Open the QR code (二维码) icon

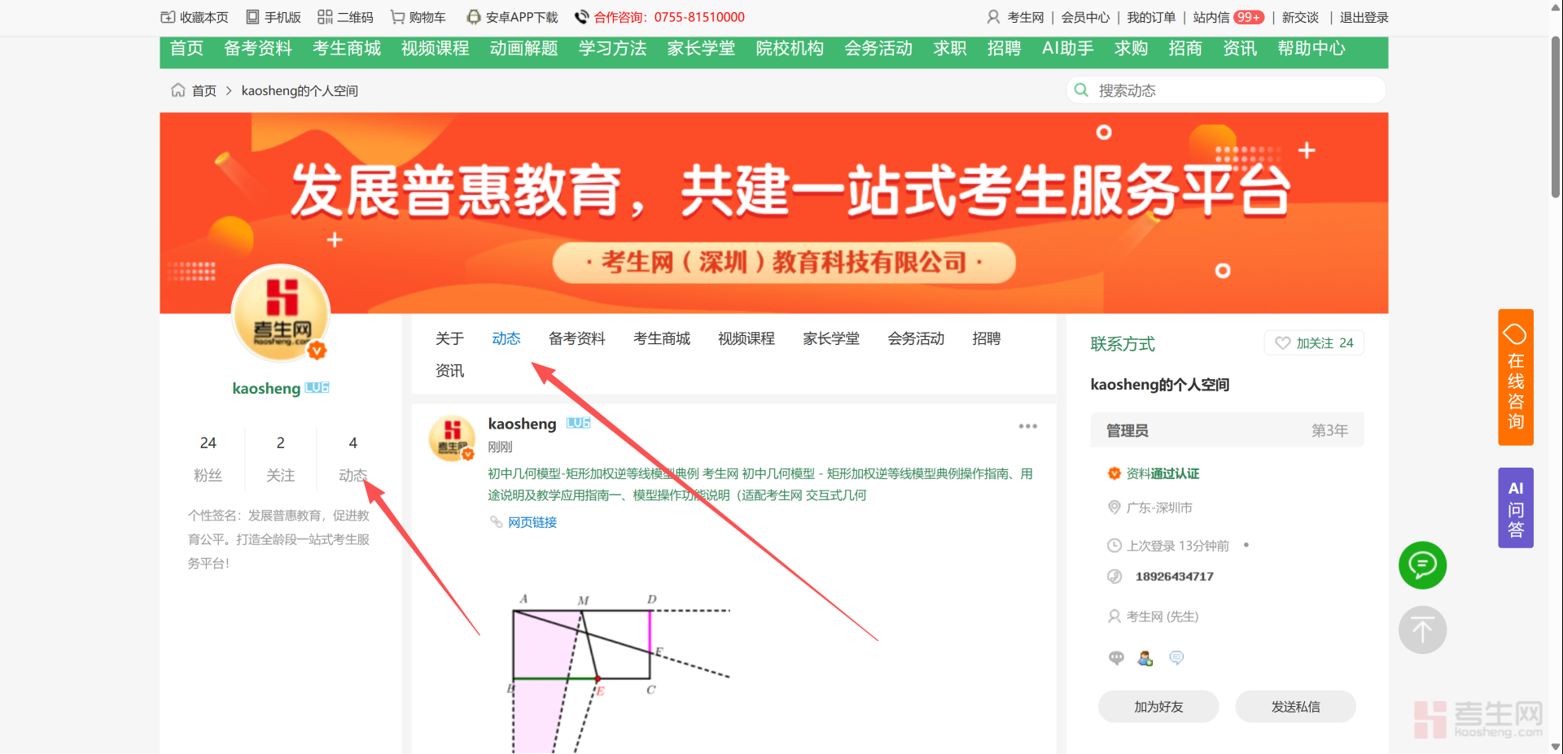tap(325, 17)
